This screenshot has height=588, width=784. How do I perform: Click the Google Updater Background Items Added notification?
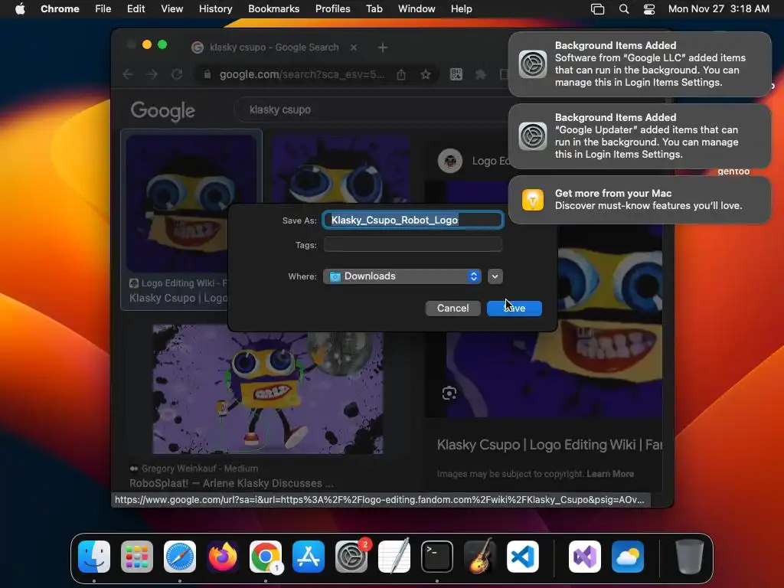[x=639, y=136]
